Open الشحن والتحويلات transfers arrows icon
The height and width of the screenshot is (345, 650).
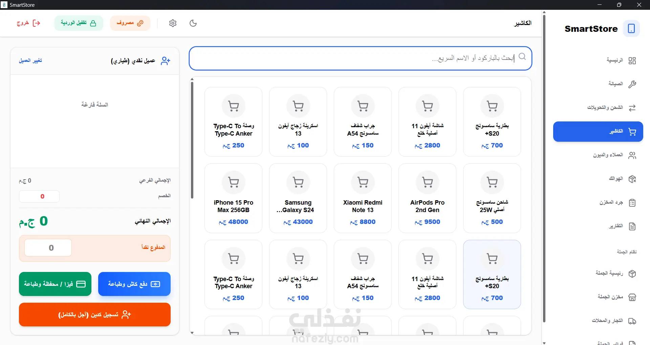tap(632, 108)
